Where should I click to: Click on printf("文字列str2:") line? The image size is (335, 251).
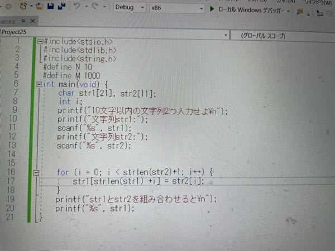[x=102, y=137]
